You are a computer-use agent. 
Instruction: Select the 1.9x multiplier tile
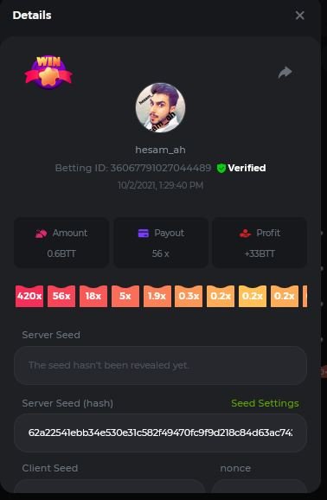157,296
